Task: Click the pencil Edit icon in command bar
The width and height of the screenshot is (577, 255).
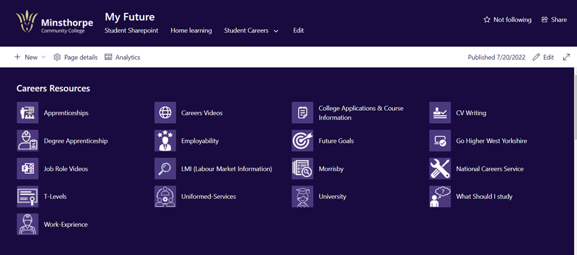Action: point(537,58)
